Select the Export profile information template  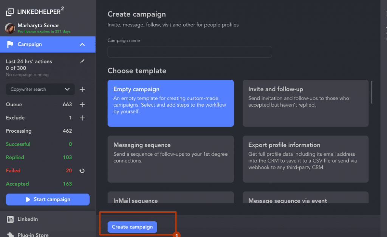305,159
